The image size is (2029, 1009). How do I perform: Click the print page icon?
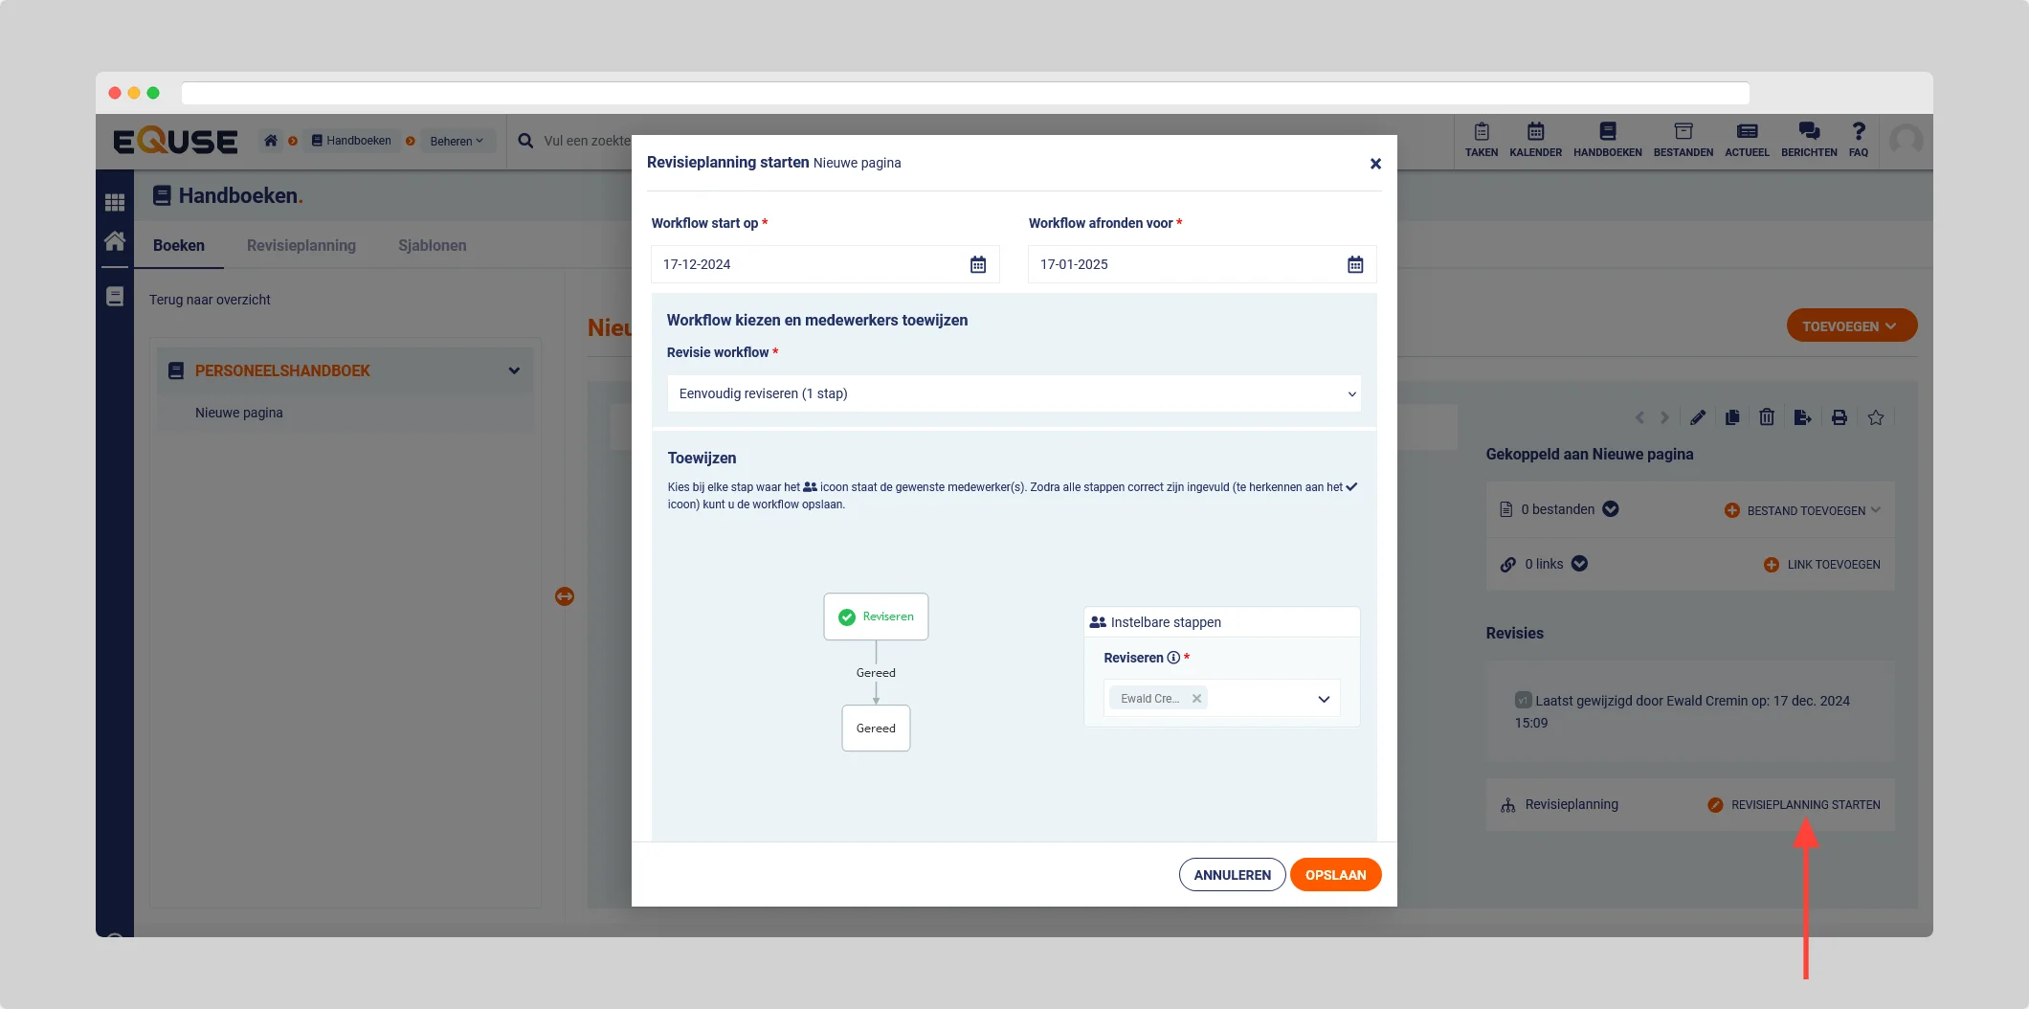(x=1839, y=417)
